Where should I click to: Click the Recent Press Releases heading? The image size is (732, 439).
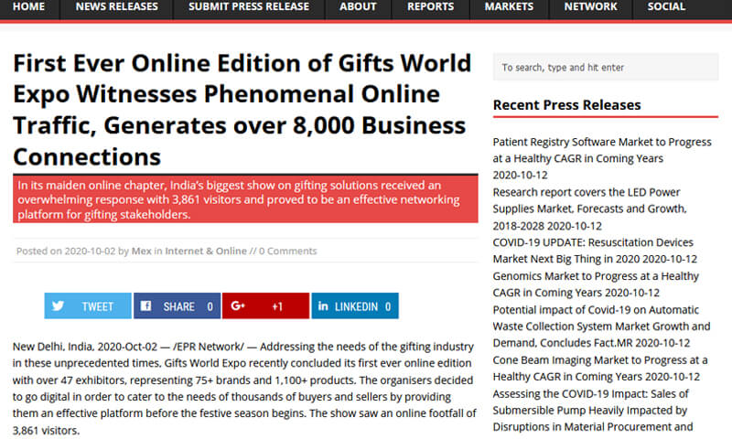pos(566,105)
